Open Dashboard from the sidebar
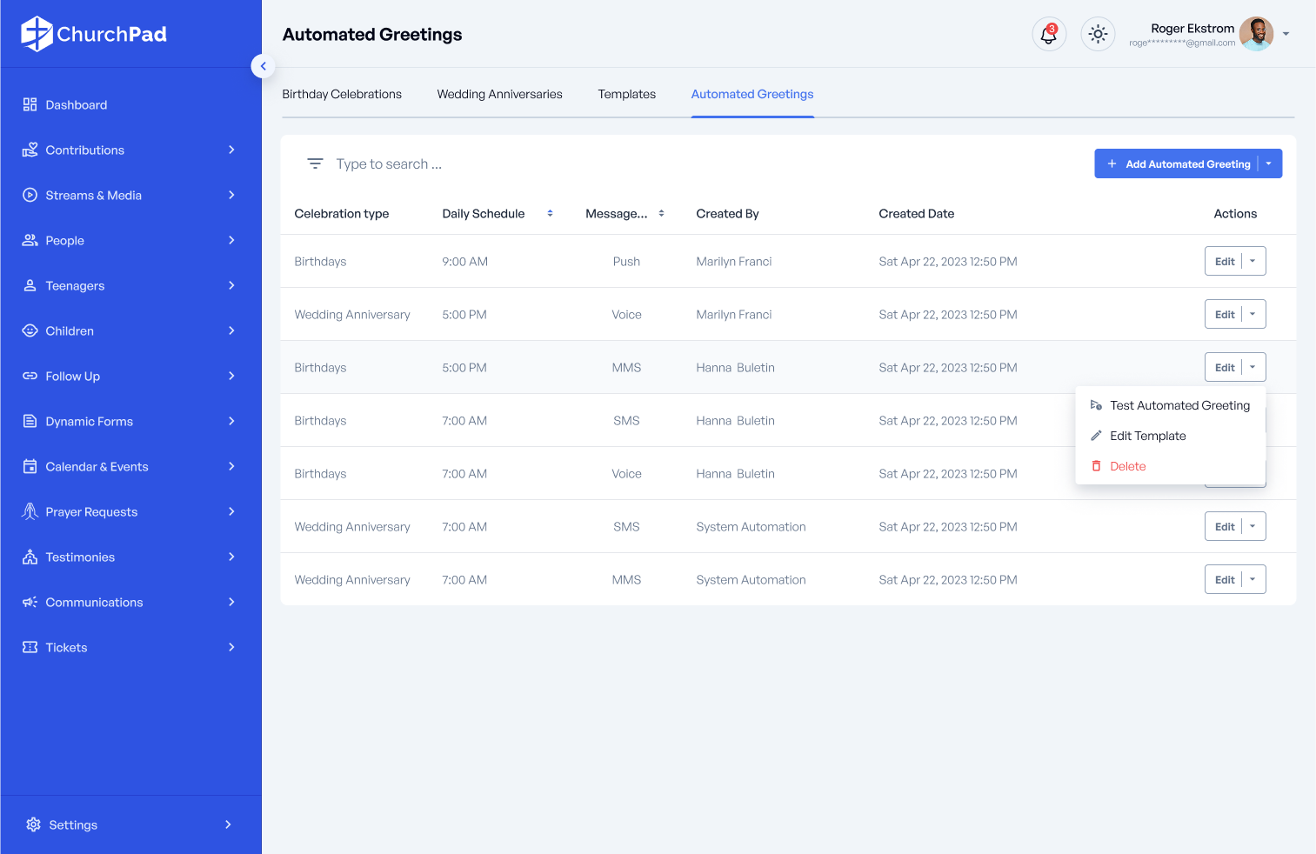 click(77, 105)
